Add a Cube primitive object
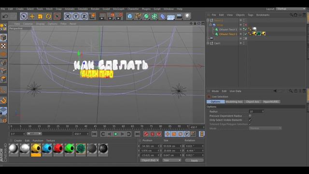The height and width of the screenshot is (174, 309). click(130, 16)
